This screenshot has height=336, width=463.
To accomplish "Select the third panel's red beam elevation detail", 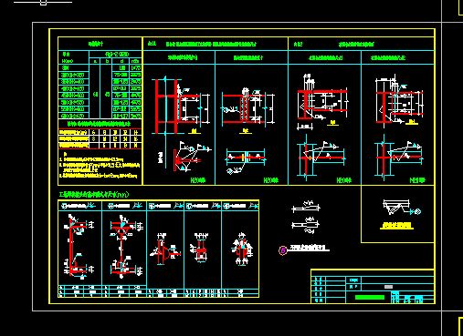I will [322, 102].
